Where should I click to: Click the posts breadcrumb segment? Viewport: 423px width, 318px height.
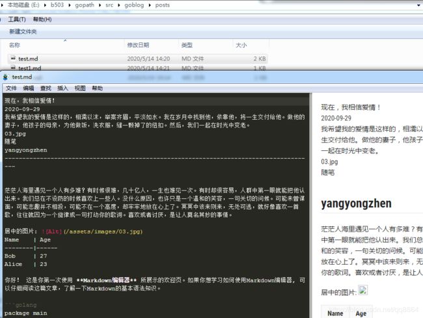point(163,5)
